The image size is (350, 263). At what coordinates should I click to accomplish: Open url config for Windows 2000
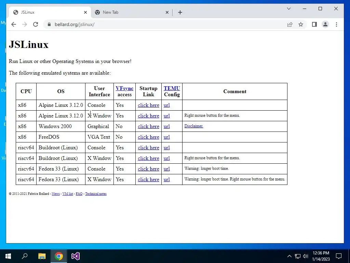point(167,126)
